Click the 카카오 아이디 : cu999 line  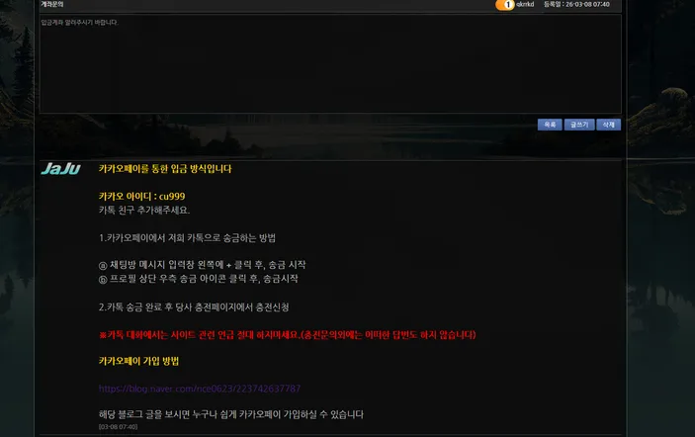click(141, 197)
